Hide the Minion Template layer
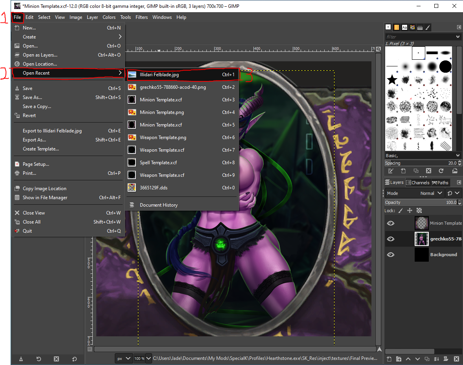 click(390, 223)
